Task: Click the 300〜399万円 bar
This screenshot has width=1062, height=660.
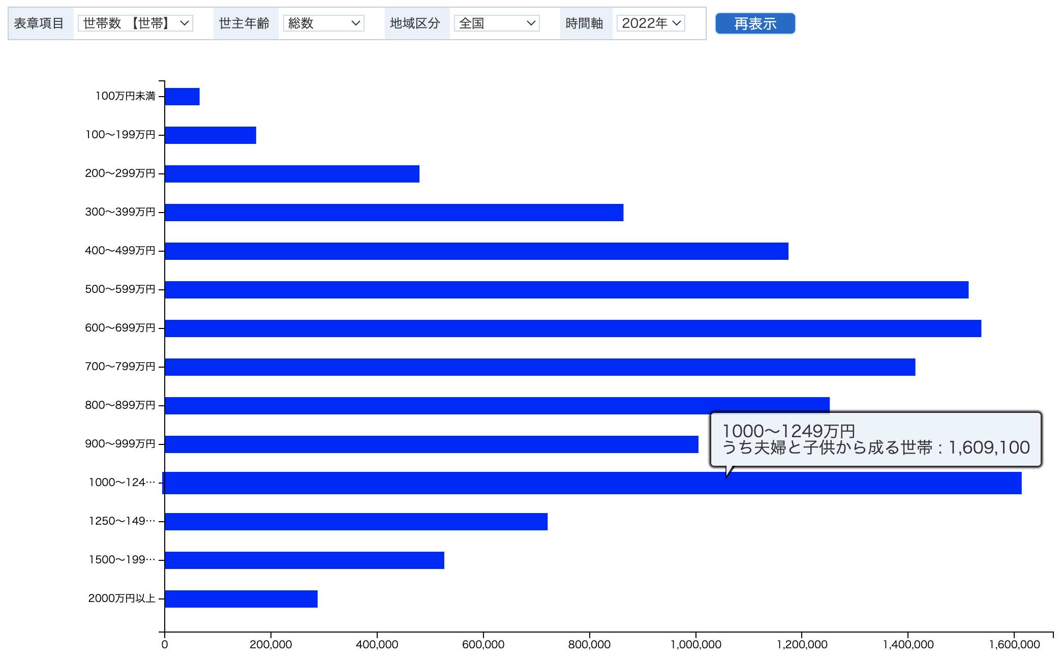Action: point(394,213)
